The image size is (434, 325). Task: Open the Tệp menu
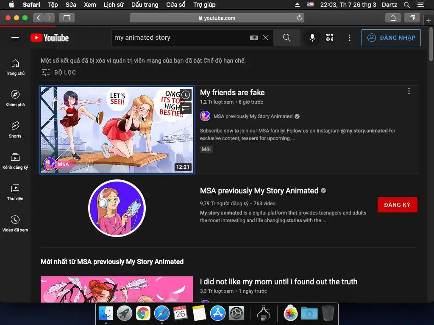53,5
